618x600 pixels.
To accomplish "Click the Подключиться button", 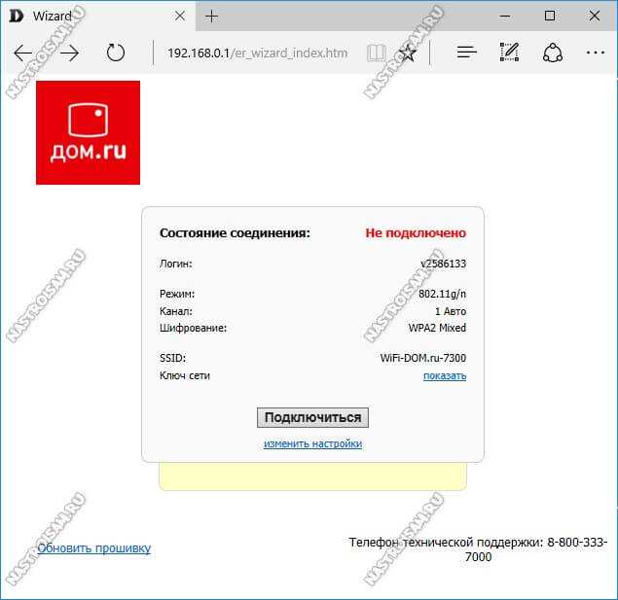I will [312, 417].
